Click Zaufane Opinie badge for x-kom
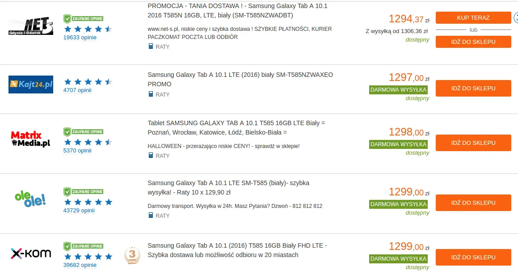The width and height of the screenshot is (518, 279). pos(84,246)
